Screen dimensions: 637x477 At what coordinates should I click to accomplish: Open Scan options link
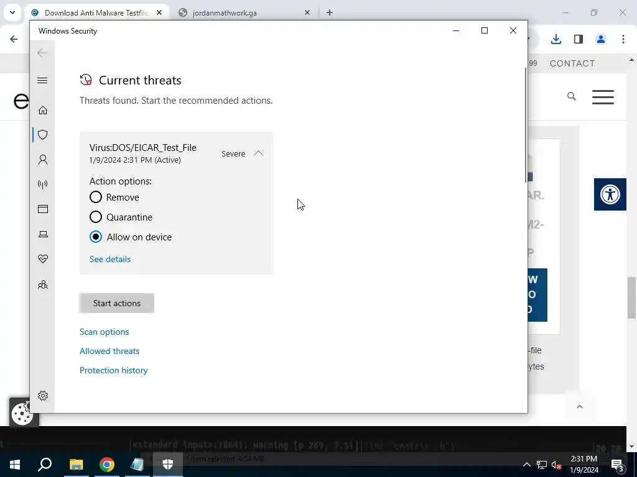pos(105,332)
